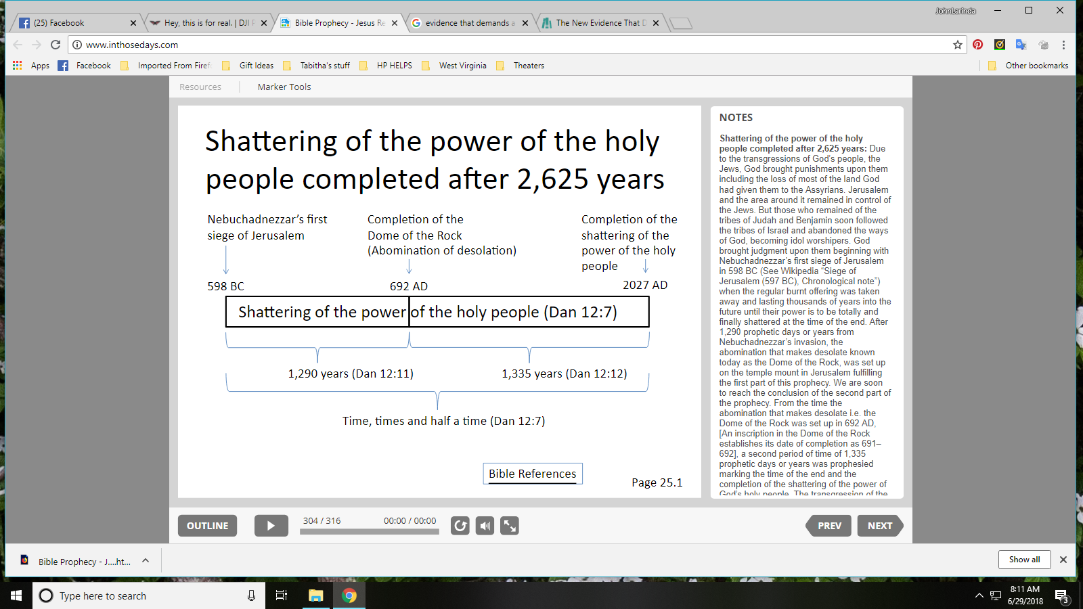The width and height of the screenshot is (1083, 609).
Task: Open File Explorer from the taskbar
Action: click(315, 595)
